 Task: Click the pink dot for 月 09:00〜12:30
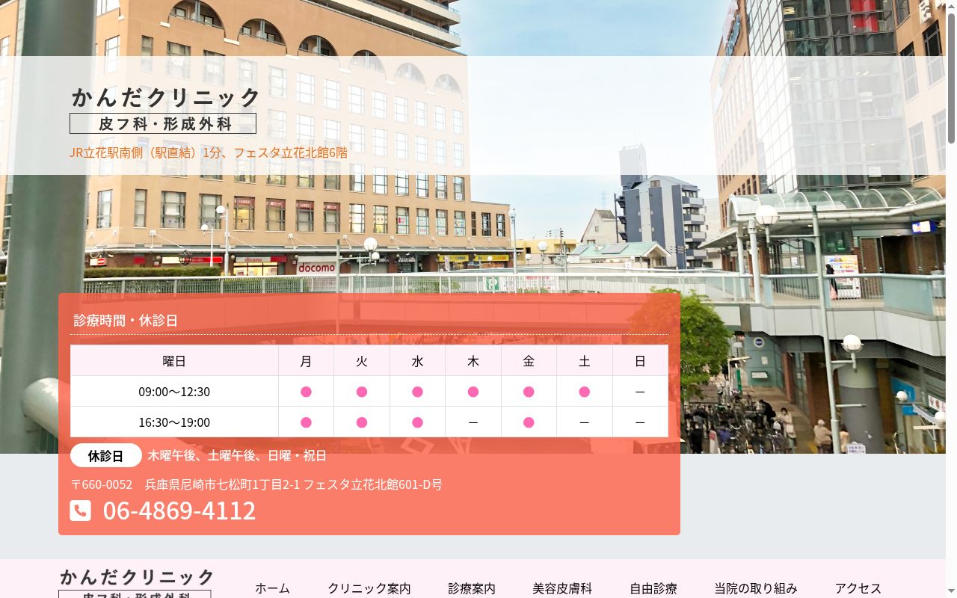(x=306, y=392)
